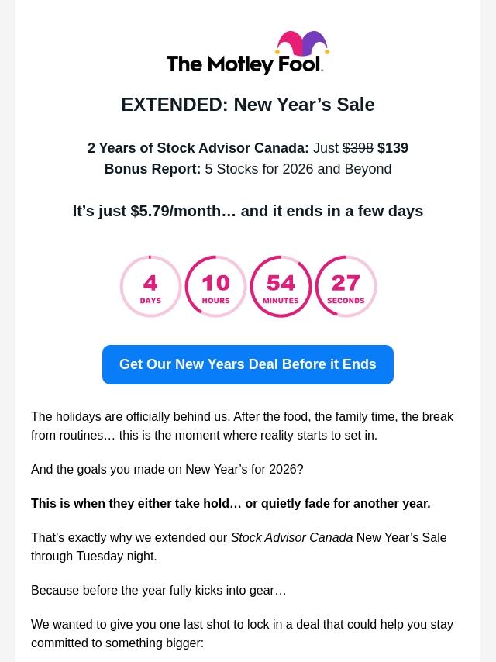Click the "It's just $5.79/month" line

248,211
